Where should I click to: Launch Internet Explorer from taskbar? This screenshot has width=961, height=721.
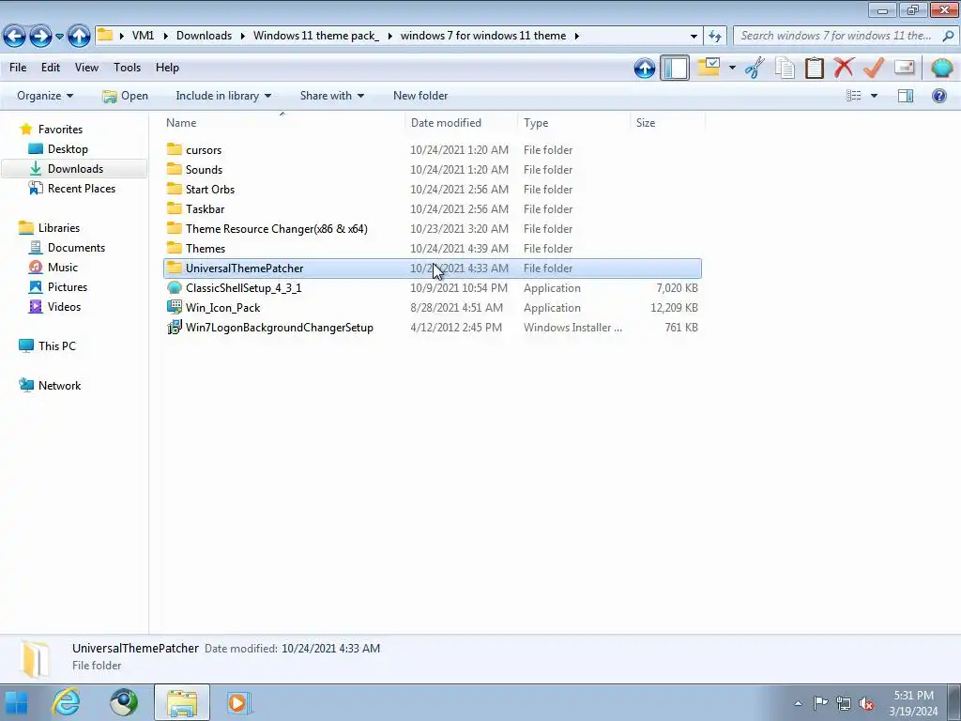click(66, 702)
